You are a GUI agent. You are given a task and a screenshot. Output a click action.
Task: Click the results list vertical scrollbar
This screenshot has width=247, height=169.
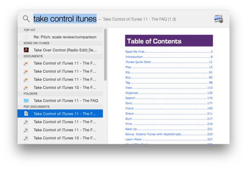point(105,54)
